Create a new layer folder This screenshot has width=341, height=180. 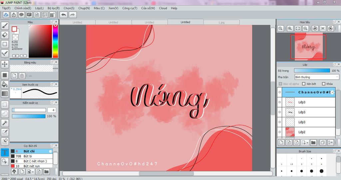pos(313,142)
